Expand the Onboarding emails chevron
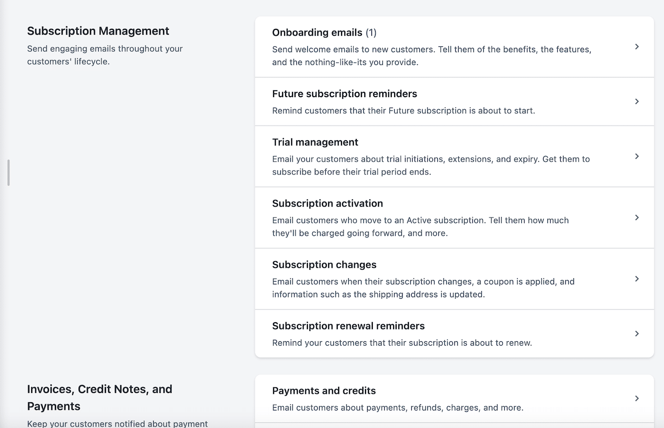This screenshot has height=428, width=664. [x=637, y=46]
